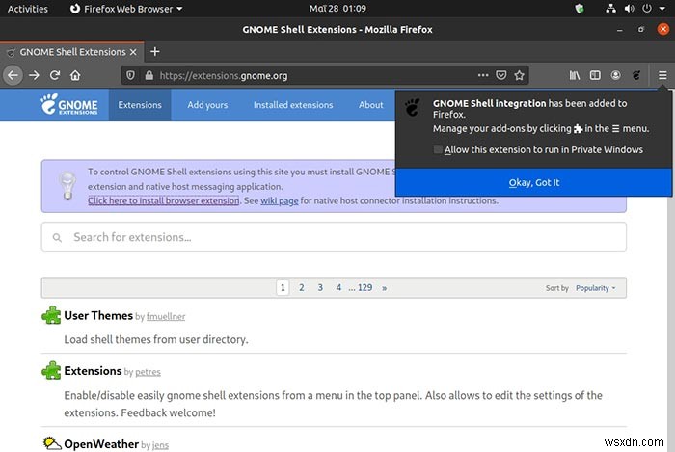Open a new browser tab
Viewport: 675px width, 452px height.
[155, 52]
